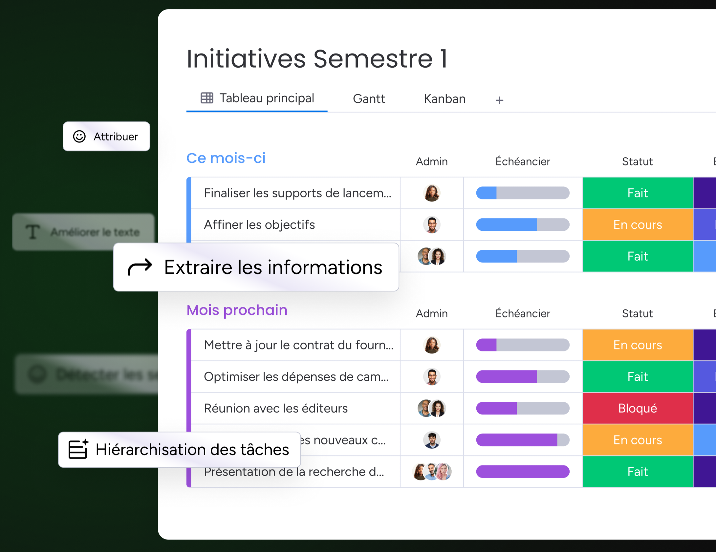Click the admin avatar for Affiner les objectifs
716x552 pixels.
[432, 225]
